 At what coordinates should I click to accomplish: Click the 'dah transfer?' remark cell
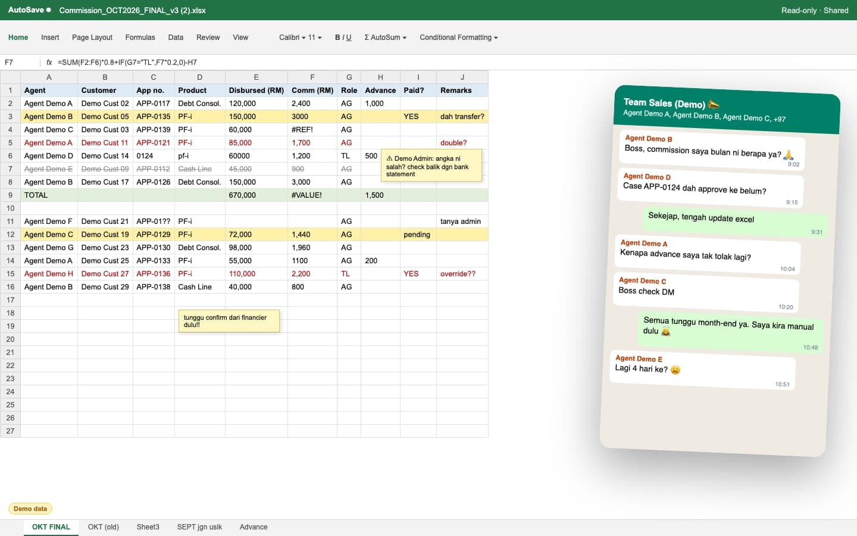462,117
